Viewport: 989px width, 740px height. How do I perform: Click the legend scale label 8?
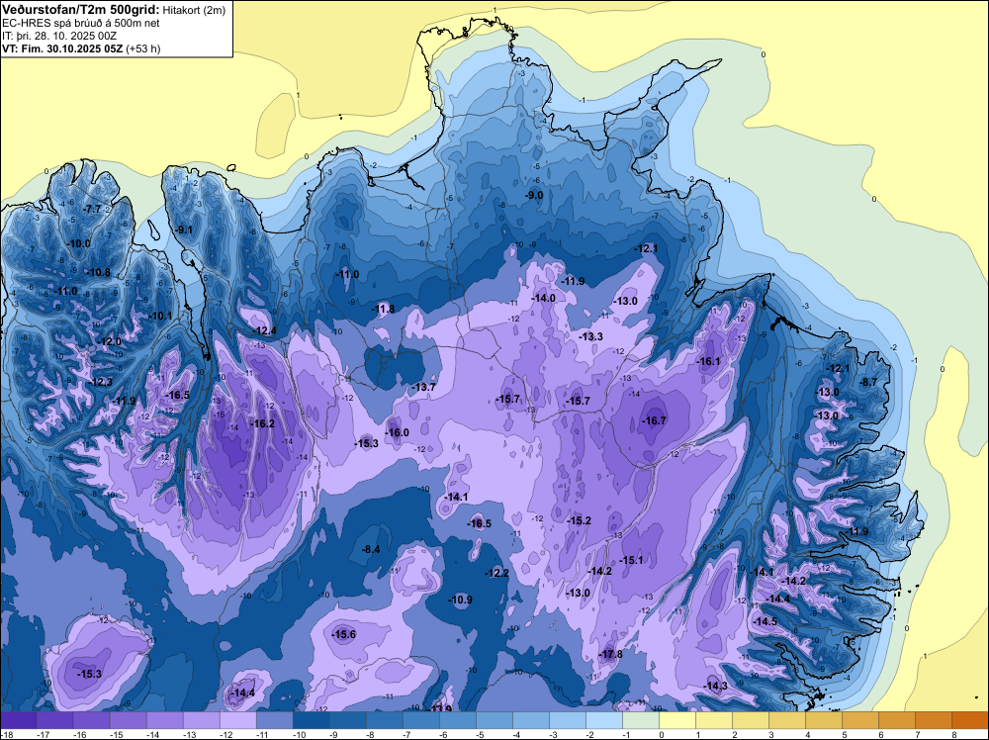click(954, 734)
